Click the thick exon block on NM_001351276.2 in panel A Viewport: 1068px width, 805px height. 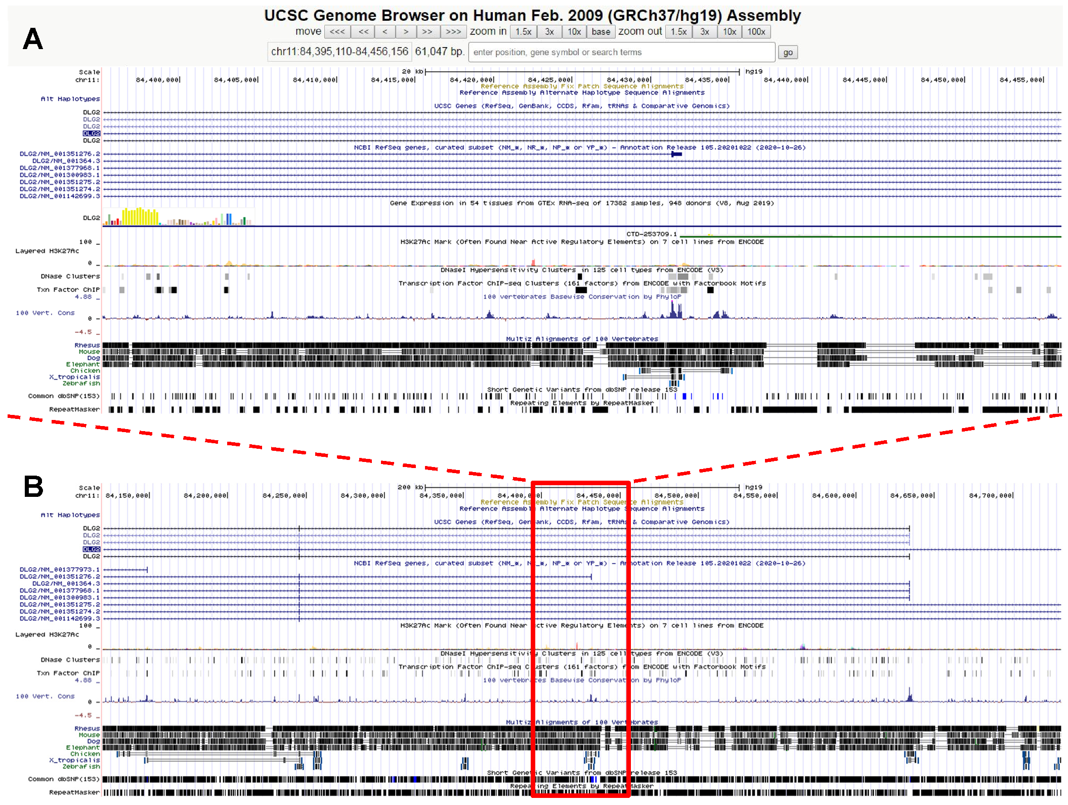(676, 154)
